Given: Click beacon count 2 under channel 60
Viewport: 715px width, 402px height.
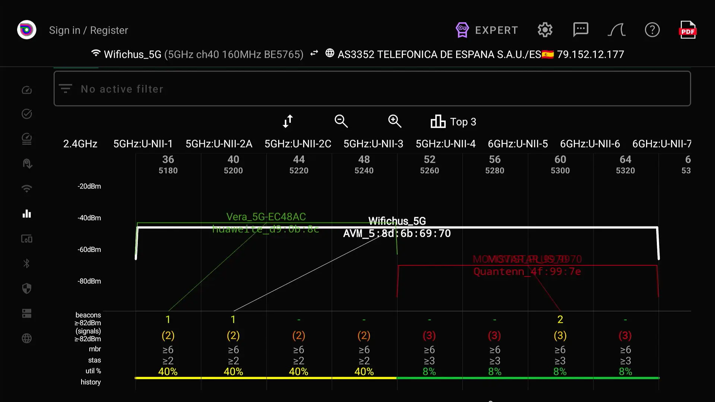Looking at the screenshot, I should click(560, 319).
